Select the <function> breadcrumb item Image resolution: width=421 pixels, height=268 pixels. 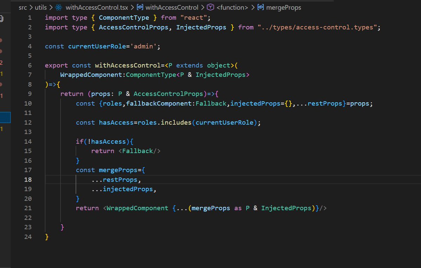point(232,7)
